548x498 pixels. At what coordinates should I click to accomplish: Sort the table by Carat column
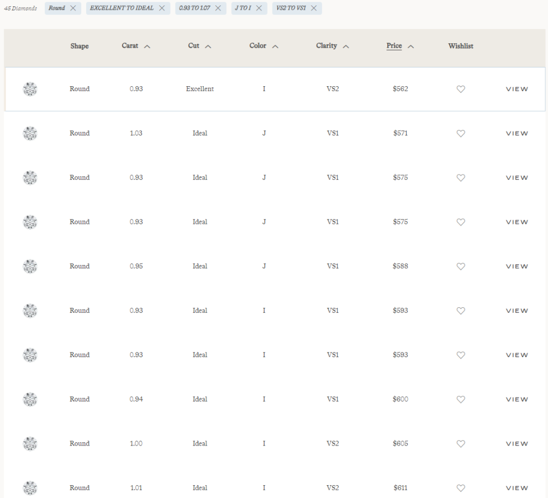(x=136, y=46)
